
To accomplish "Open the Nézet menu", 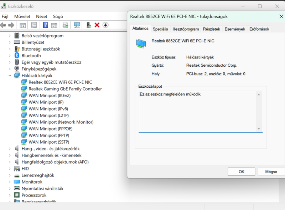I will click(x=42, y=16).
